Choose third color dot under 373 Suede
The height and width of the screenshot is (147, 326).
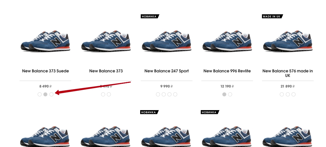51,94
